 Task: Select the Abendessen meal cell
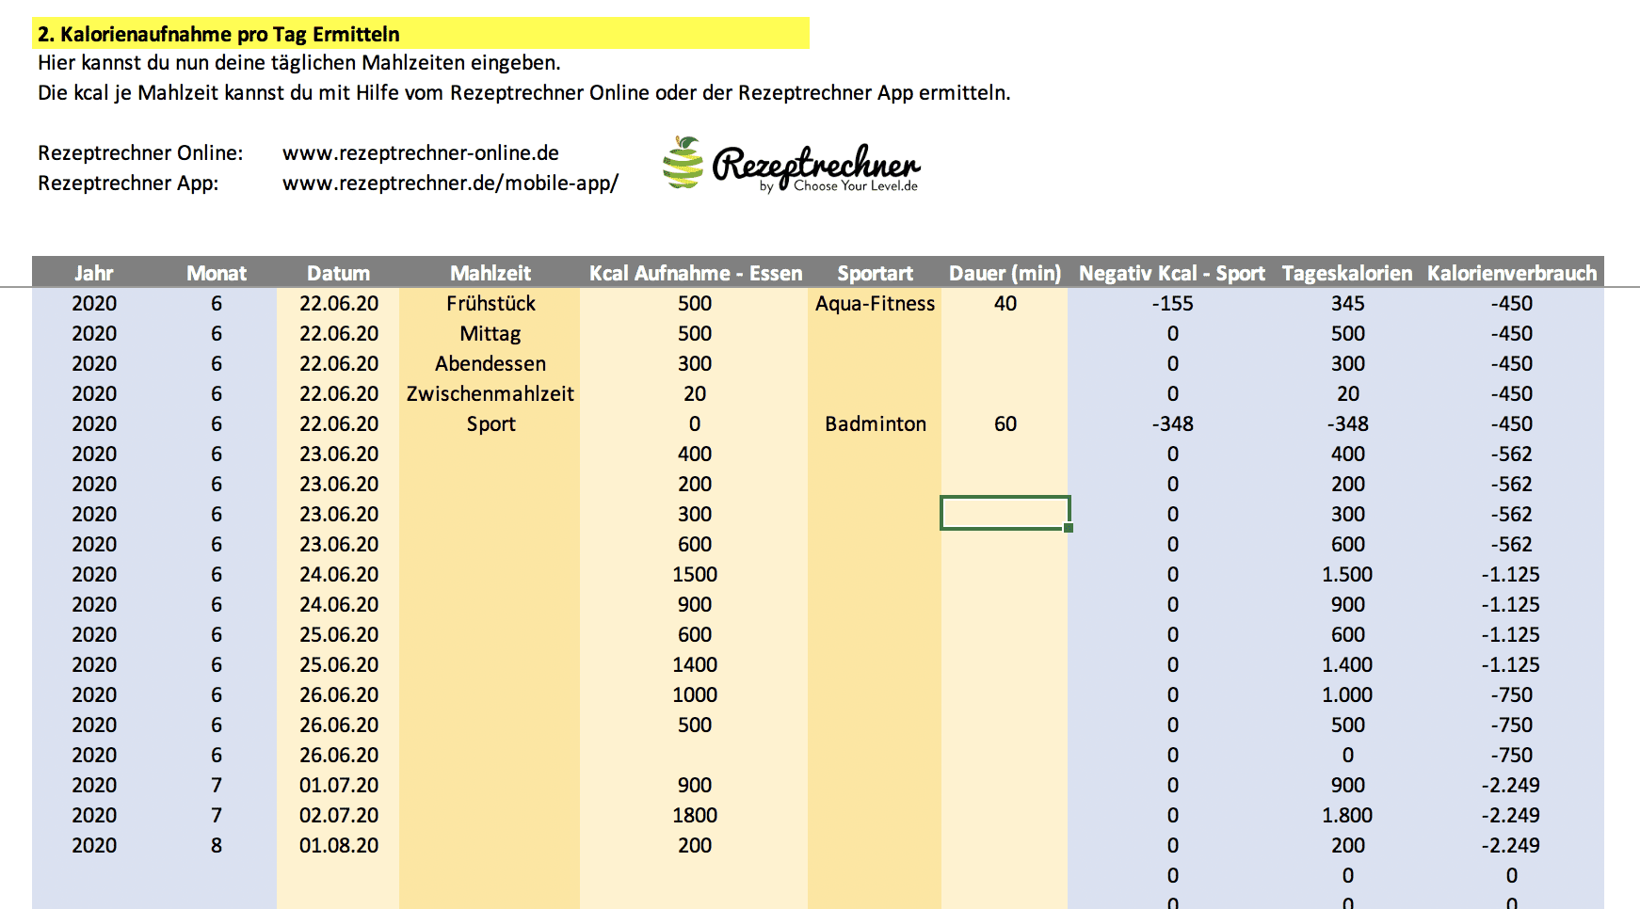coord(490,363)
